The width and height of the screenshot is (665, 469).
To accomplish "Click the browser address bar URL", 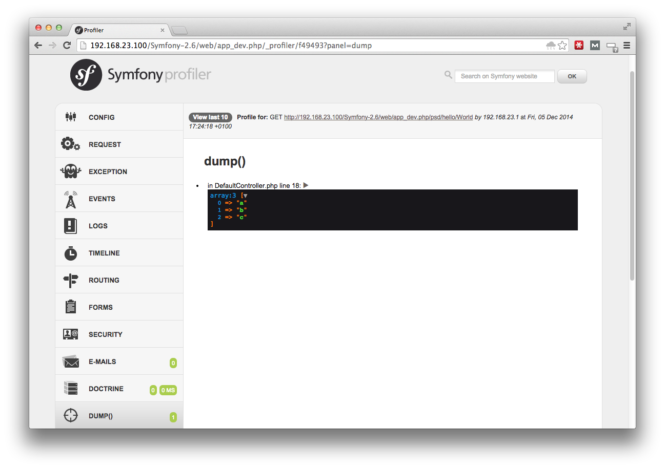I will [231, 46].
